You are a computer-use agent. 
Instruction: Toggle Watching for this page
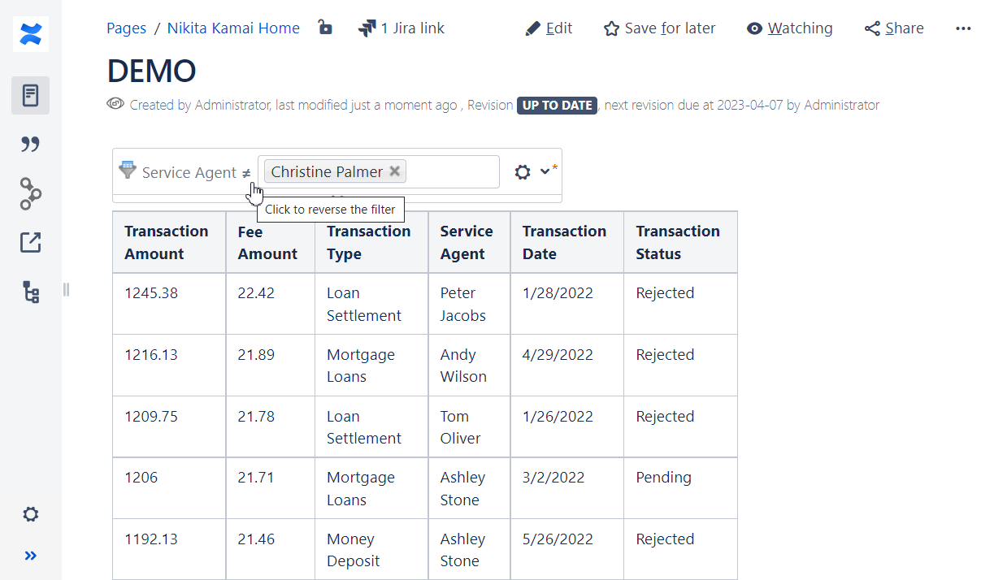point(790,28)
